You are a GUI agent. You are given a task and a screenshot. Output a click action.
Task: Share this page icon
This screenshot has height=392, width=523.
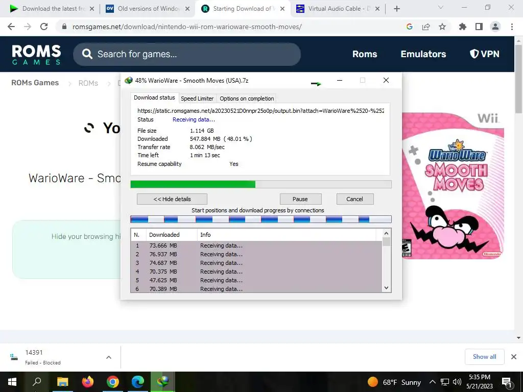(426, 27)
